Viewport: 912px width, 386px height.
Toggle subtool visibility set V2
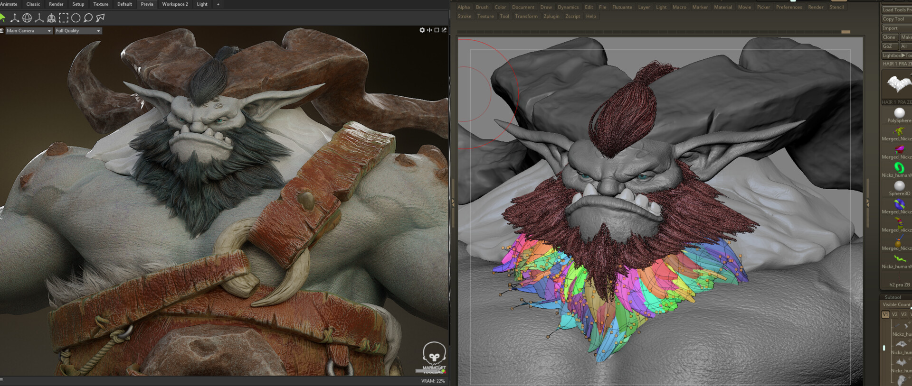click(x=894, y=314)
